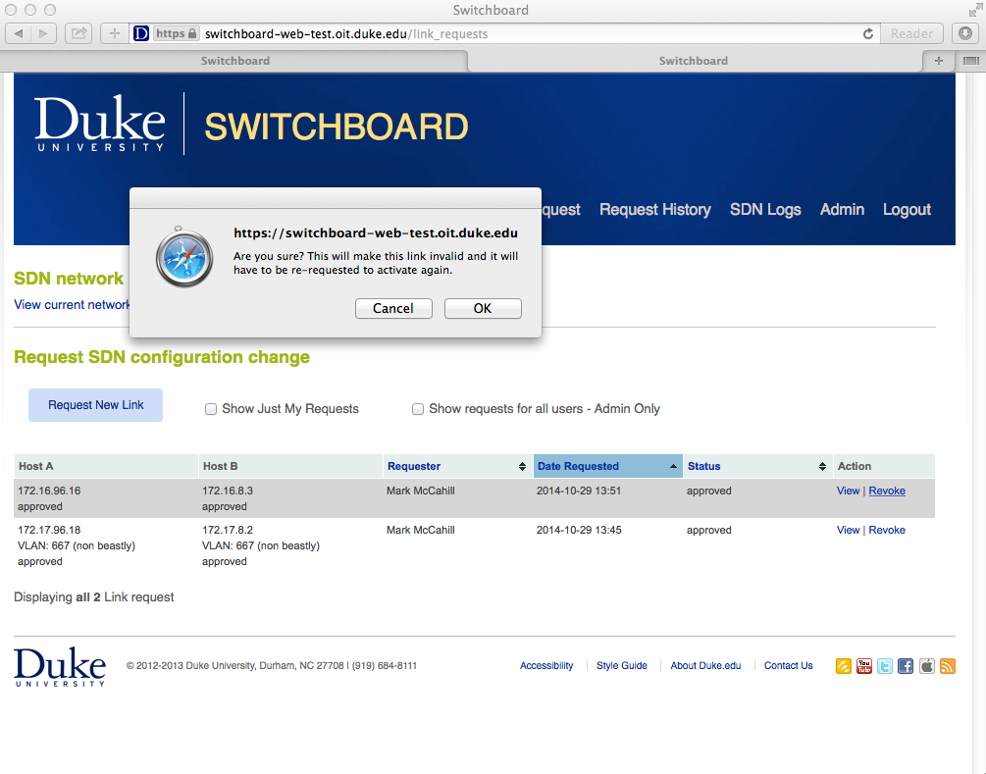Viewport: 986px width, 774px height.
Task: View the 172.16.96.16 link request
Action: [x=848, y=490]
